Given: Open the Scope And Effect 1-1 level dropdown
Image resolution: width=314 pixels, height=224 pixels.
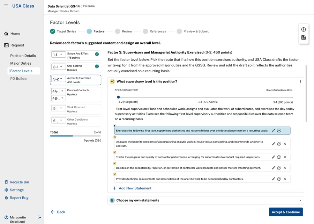Looking at the screenshot, I should (x=58, y=55).
